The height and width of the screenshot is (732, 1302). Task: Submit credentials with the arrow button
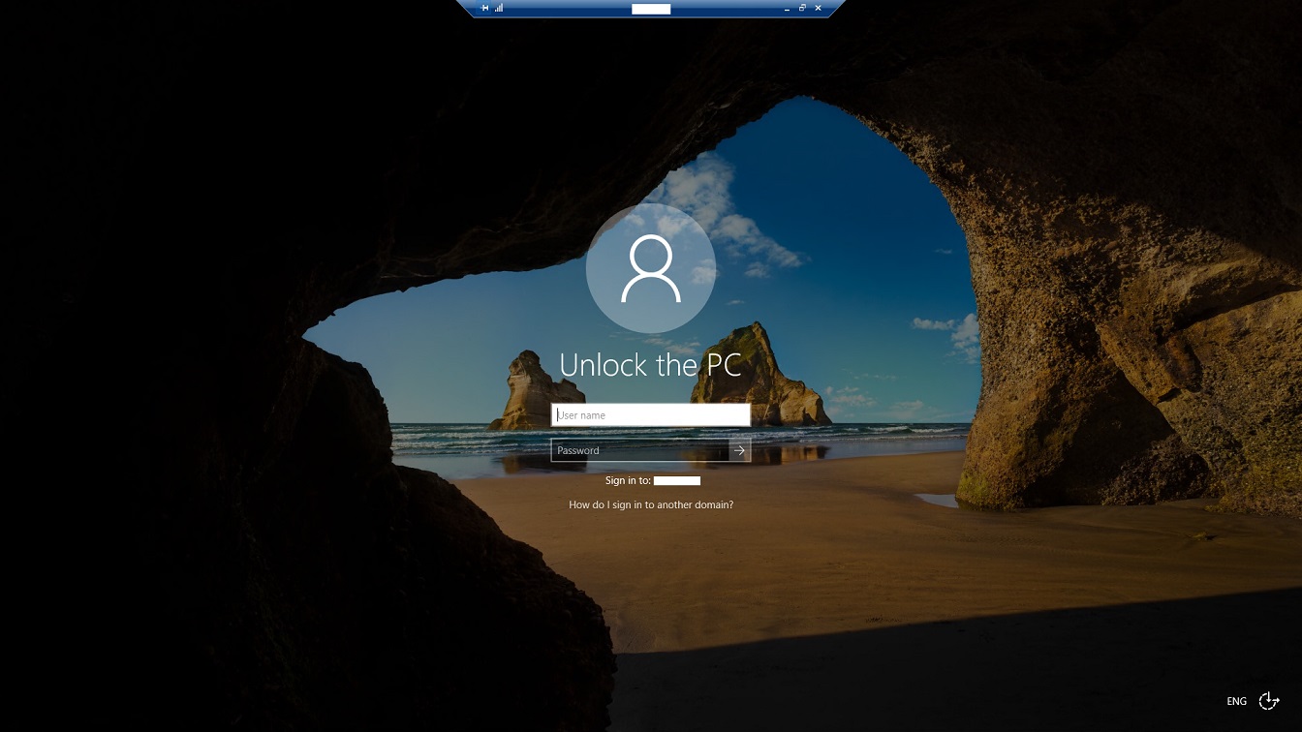pyautogui.click(x=740, y=450)
